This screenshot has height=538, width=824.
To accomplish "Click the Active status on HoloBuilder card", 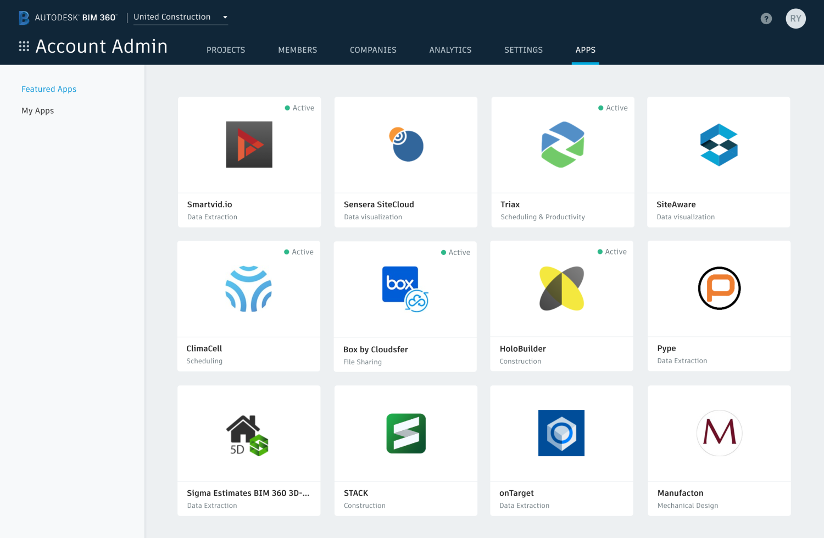I will pos(612,252).
